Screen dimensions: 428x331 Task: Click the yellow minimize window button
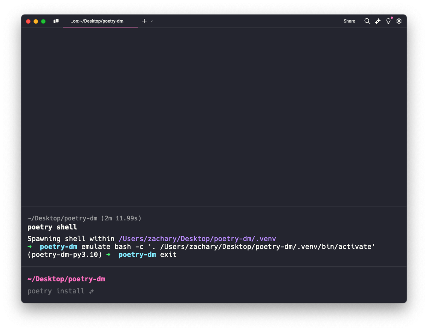pos(36,21)
